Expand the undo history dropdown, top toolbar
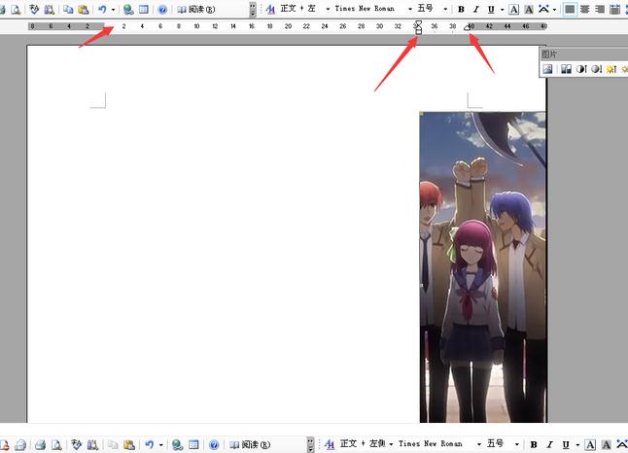This screenshot has height=453, width=628. (x=113, y=10)
